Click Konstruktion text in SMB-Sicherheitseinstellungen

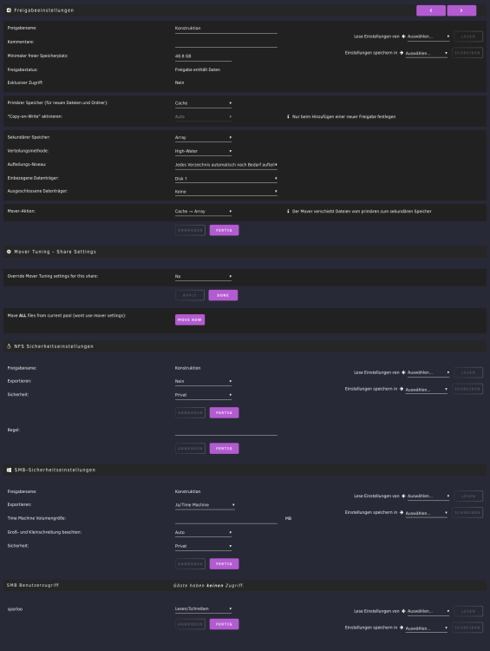coord(187,491)
